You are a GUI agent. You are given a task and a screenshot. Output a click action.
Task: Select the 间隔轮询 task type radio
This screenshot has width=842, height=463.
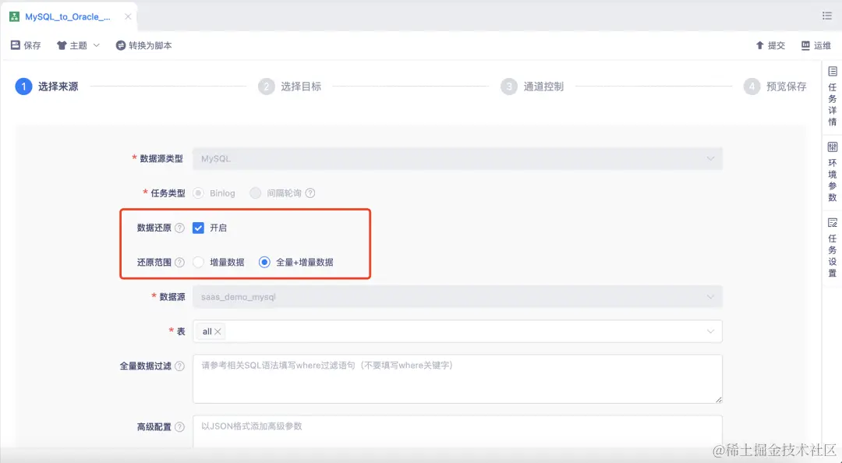tap(255, 193)
